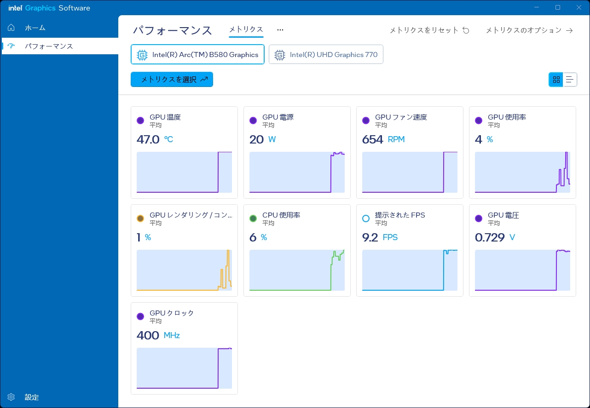
Task: Click the メトリクスを選択 button
Action: pyautogui.click(x=172, y=79)
